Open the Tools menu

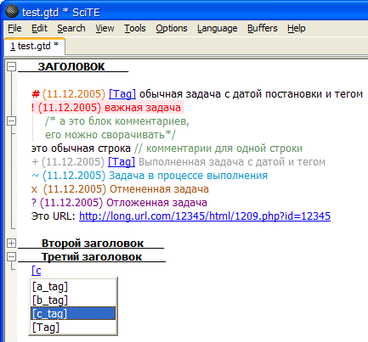(x=135, y=28)
